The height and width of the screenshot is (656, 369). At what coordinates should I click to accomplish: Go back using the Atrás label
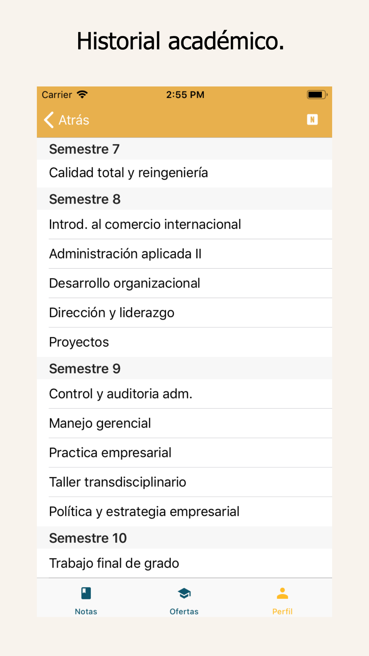click(x=74, y=120)
